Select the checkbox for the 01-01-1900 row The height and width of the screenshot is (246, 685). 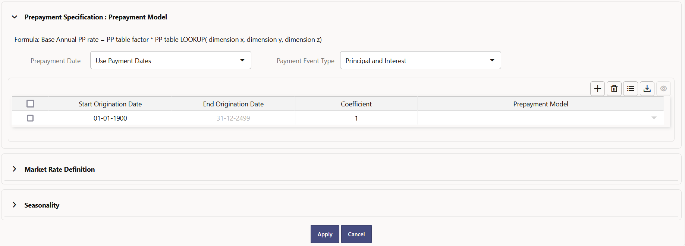tap(30, 118)
